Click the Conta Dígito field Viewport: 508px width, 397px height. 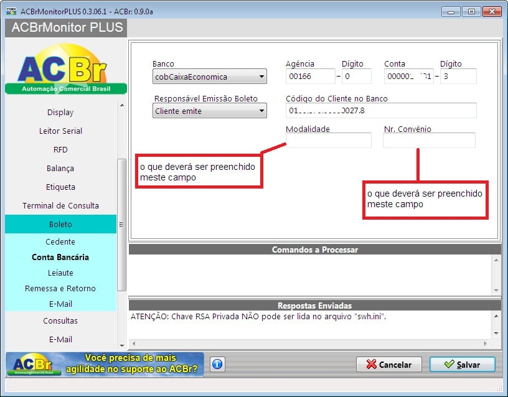click(x=458, y=76)
